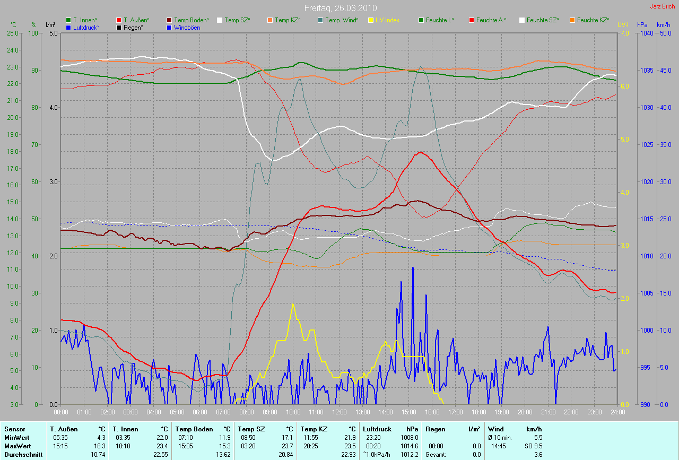Viewport: 679px width, 460px height.
Task: Click the Jarz Erich author text
Action: pyautogui.click(x=663, y=6)
